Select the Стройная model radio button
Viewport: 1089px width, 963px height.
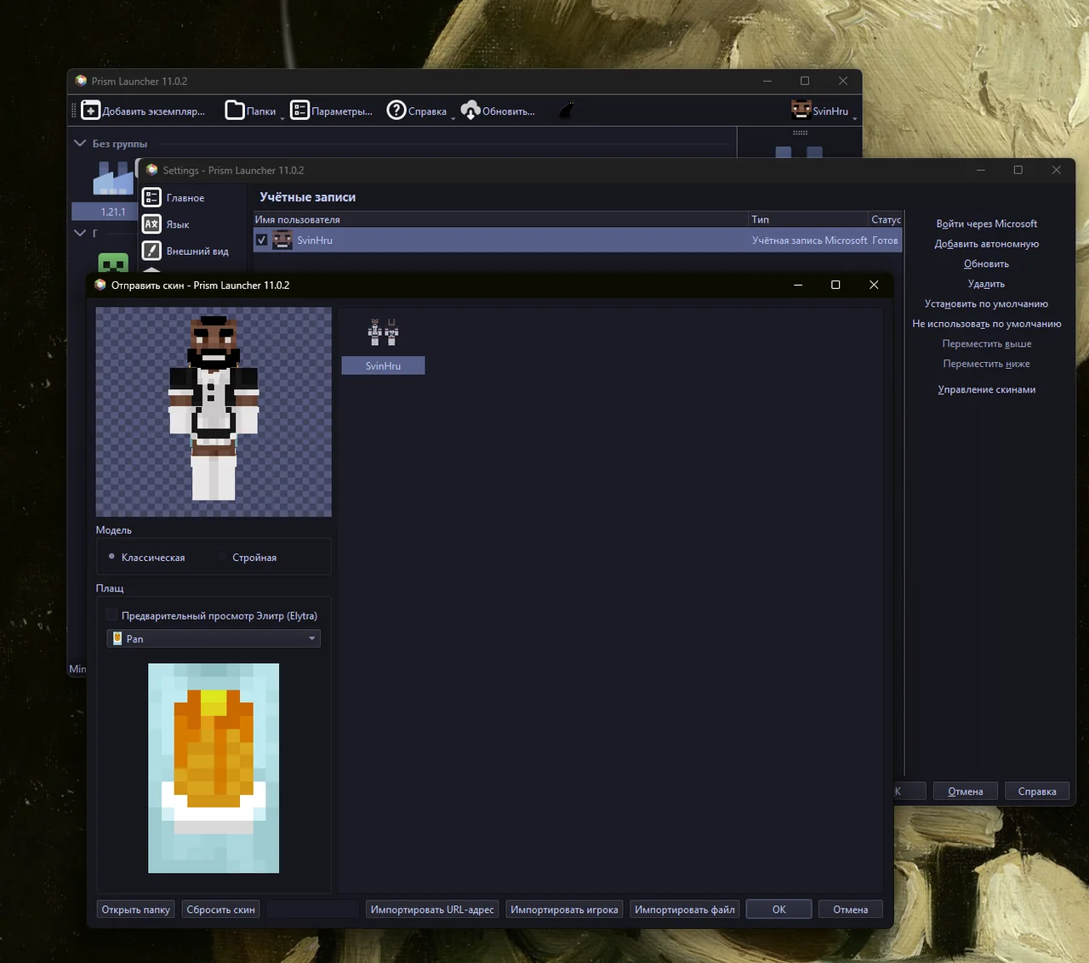click(222, 557)
